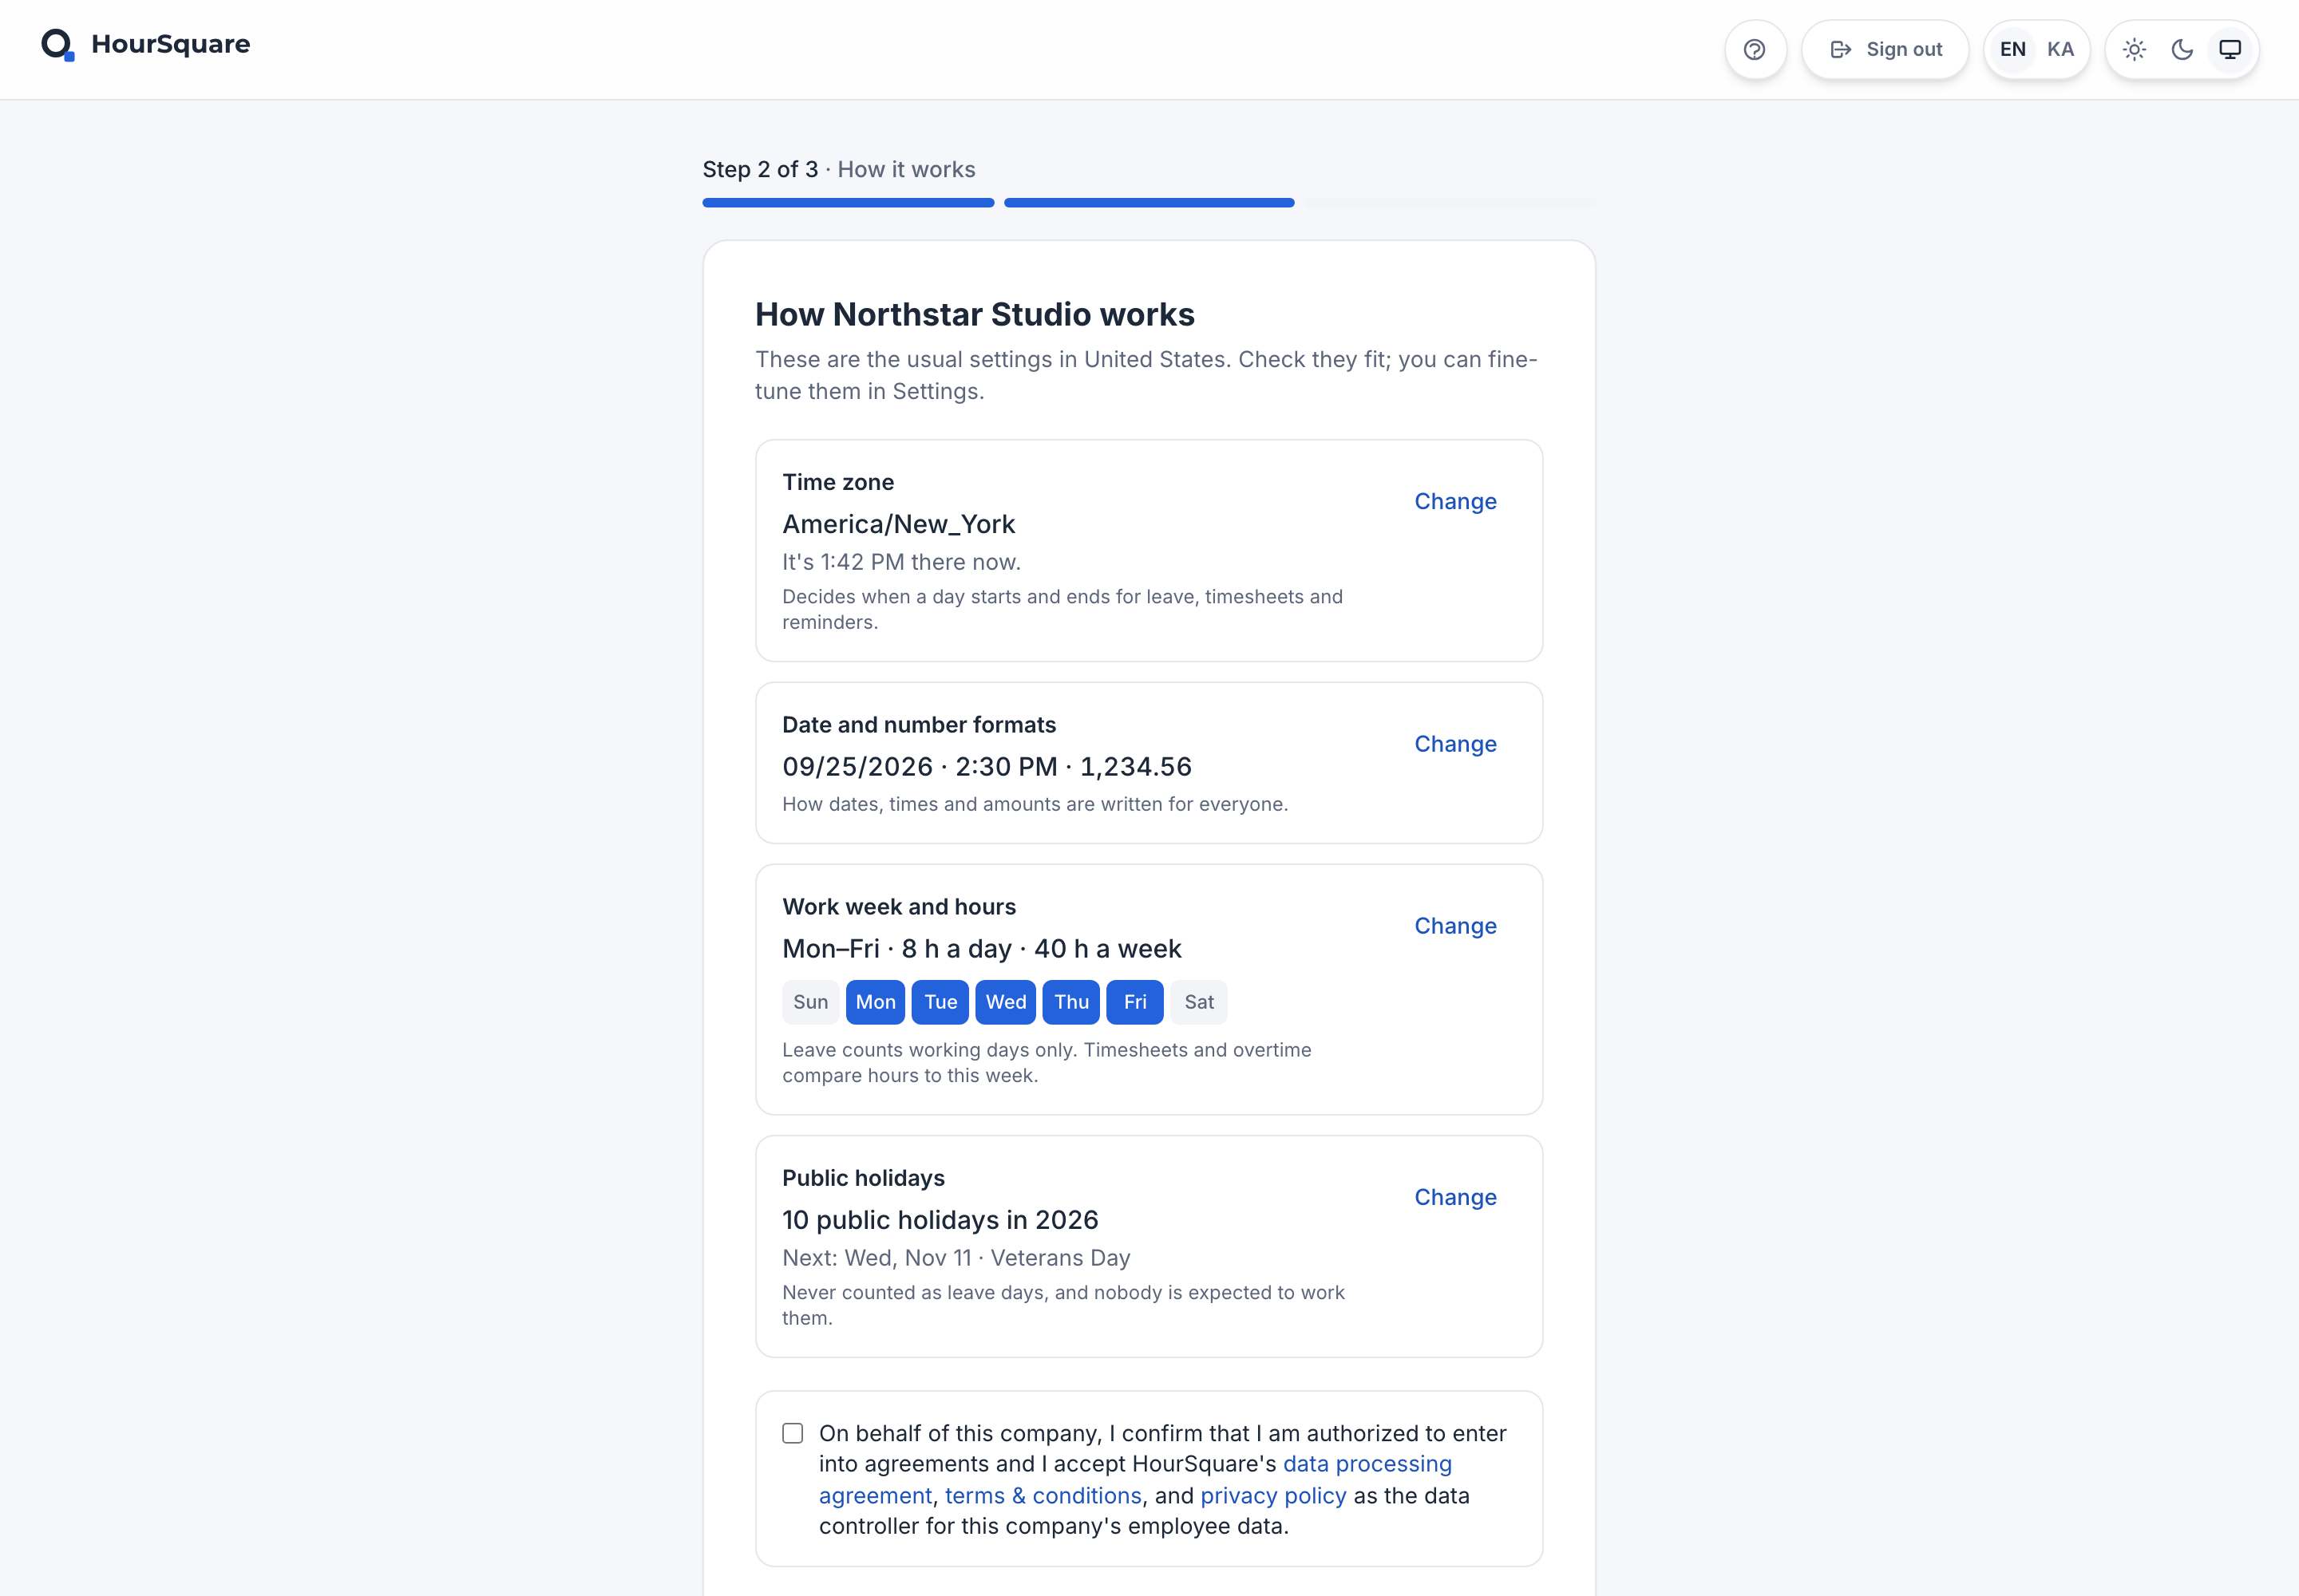The width and height of the screenshot is (2299, 1596).
Task: Change the Time zone setting
Action: [1454, 501]
